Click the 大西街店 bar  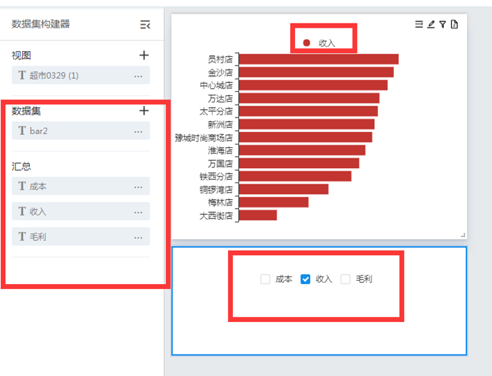258,216
